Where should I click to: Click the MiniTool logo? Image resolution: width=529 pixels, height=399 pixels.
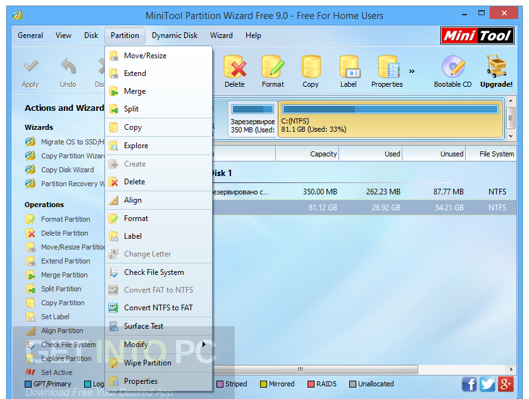tap(477, 35)
